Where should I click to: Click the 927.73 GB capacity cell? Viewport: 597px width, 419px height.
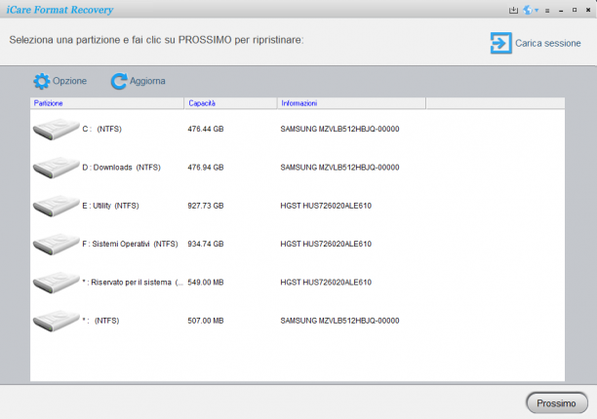206,206
